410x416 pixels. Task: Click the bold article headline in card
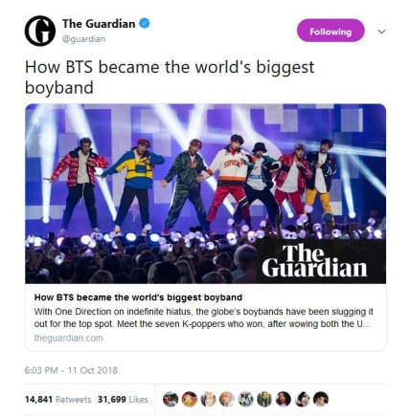138,297
